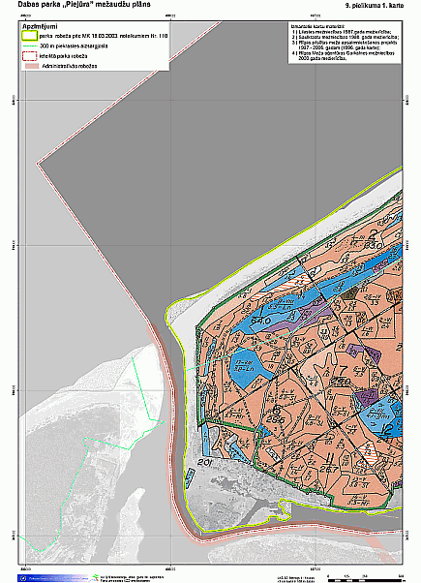The height and width of the screenshot is (583, 421).
Task: Click the source materials note box
Action: (x=345, y=43)
